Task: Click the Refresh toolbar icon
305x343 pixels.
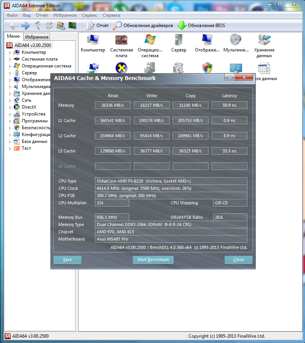Action: coord(49,26)
